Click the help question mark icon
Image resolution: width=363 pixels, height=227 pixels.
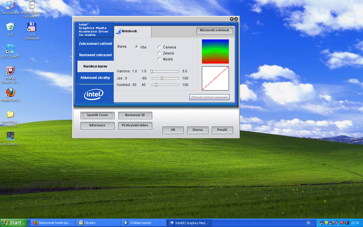pos(232,19)
